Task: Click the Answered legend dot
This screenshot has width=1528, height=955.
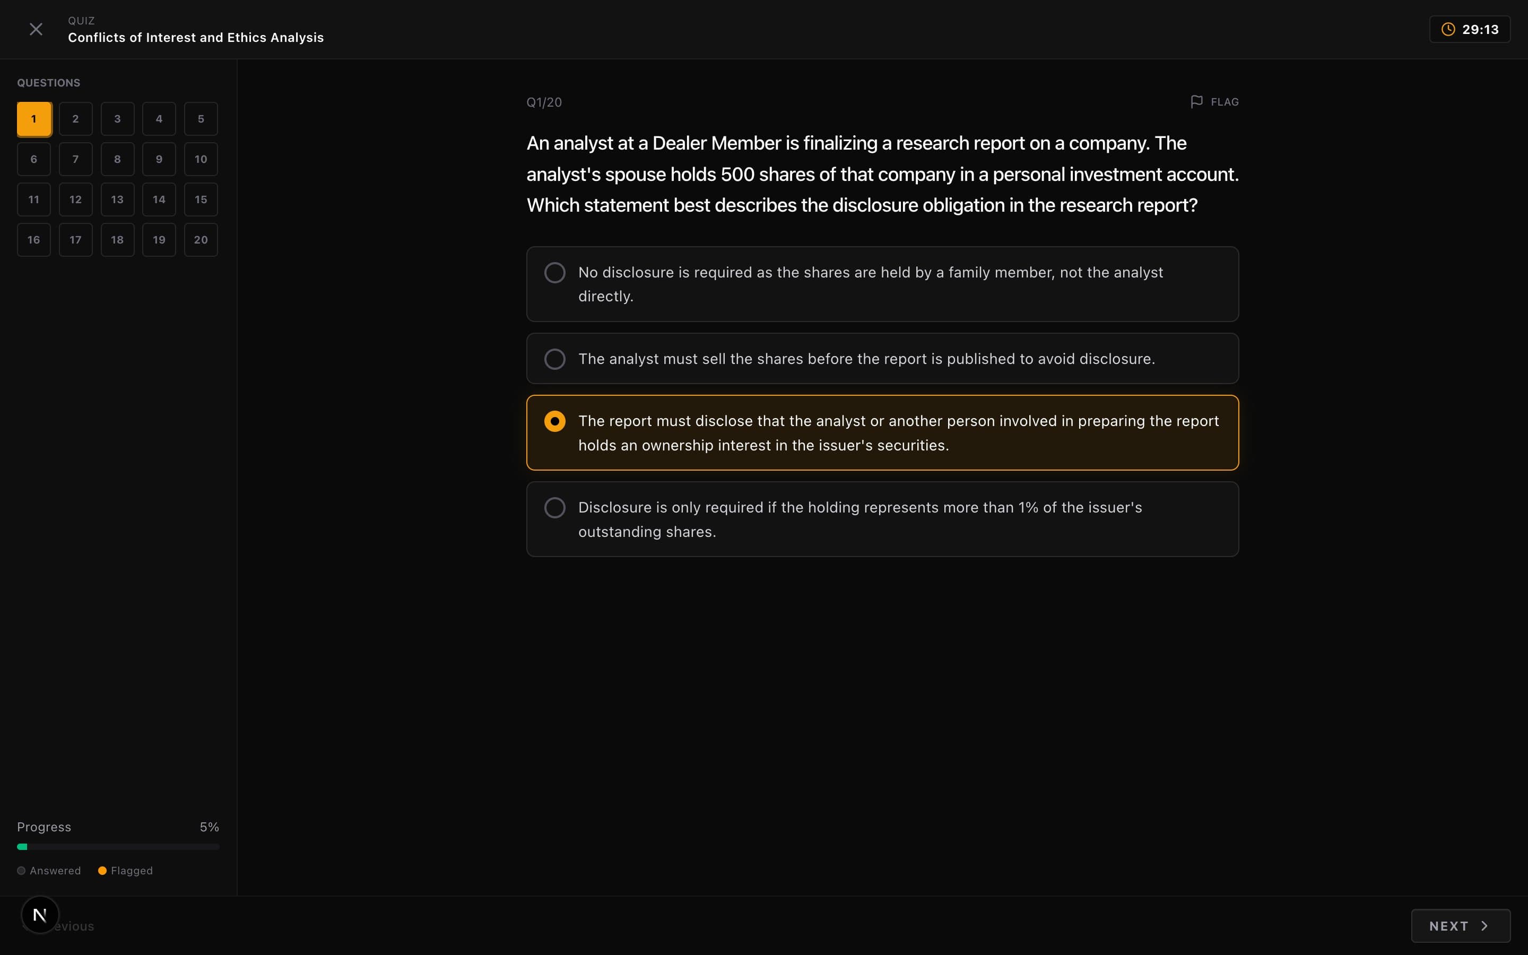Action: tap(21, 870)
